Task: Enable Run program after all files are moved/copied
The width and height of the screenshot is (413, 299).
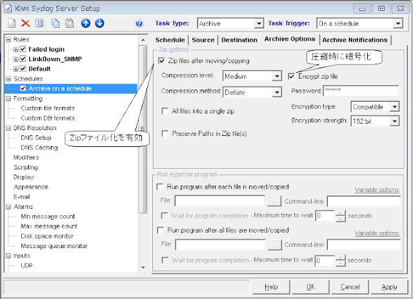Action: [161, 230]
